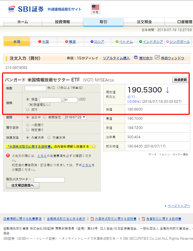The width and height of the screenshot is (193, 251).
Task: Click the リアルタイム購入 link
Action: pos(116,58)
